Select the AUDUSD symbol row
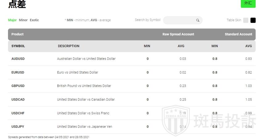262x140 pixels. (18, 59)
